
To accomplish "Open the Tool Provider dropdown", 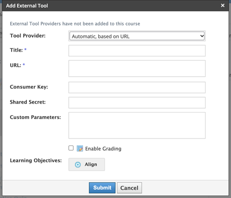I will coord(137,36).
